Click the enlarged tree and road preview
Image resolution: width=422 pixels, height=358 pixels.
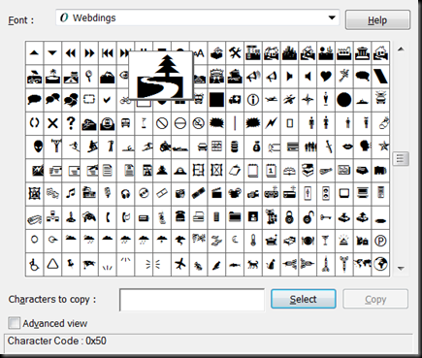point(160,76)
